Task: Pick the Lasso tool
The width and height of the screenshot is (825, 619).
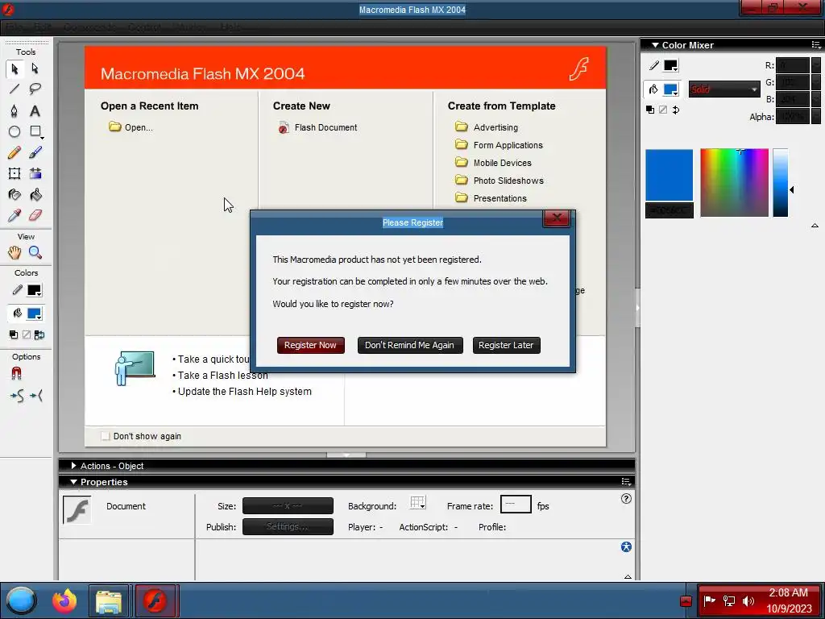Action: pos(35,89)
